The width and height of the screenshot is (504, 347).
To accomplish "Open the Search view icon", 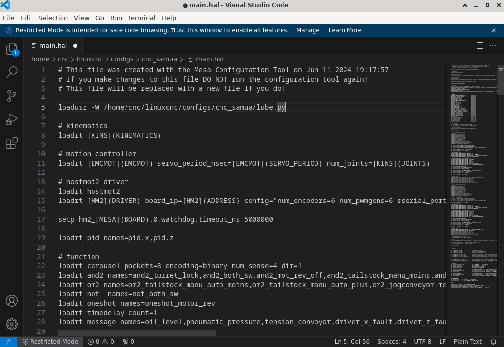I will click(x=12, y=72).
